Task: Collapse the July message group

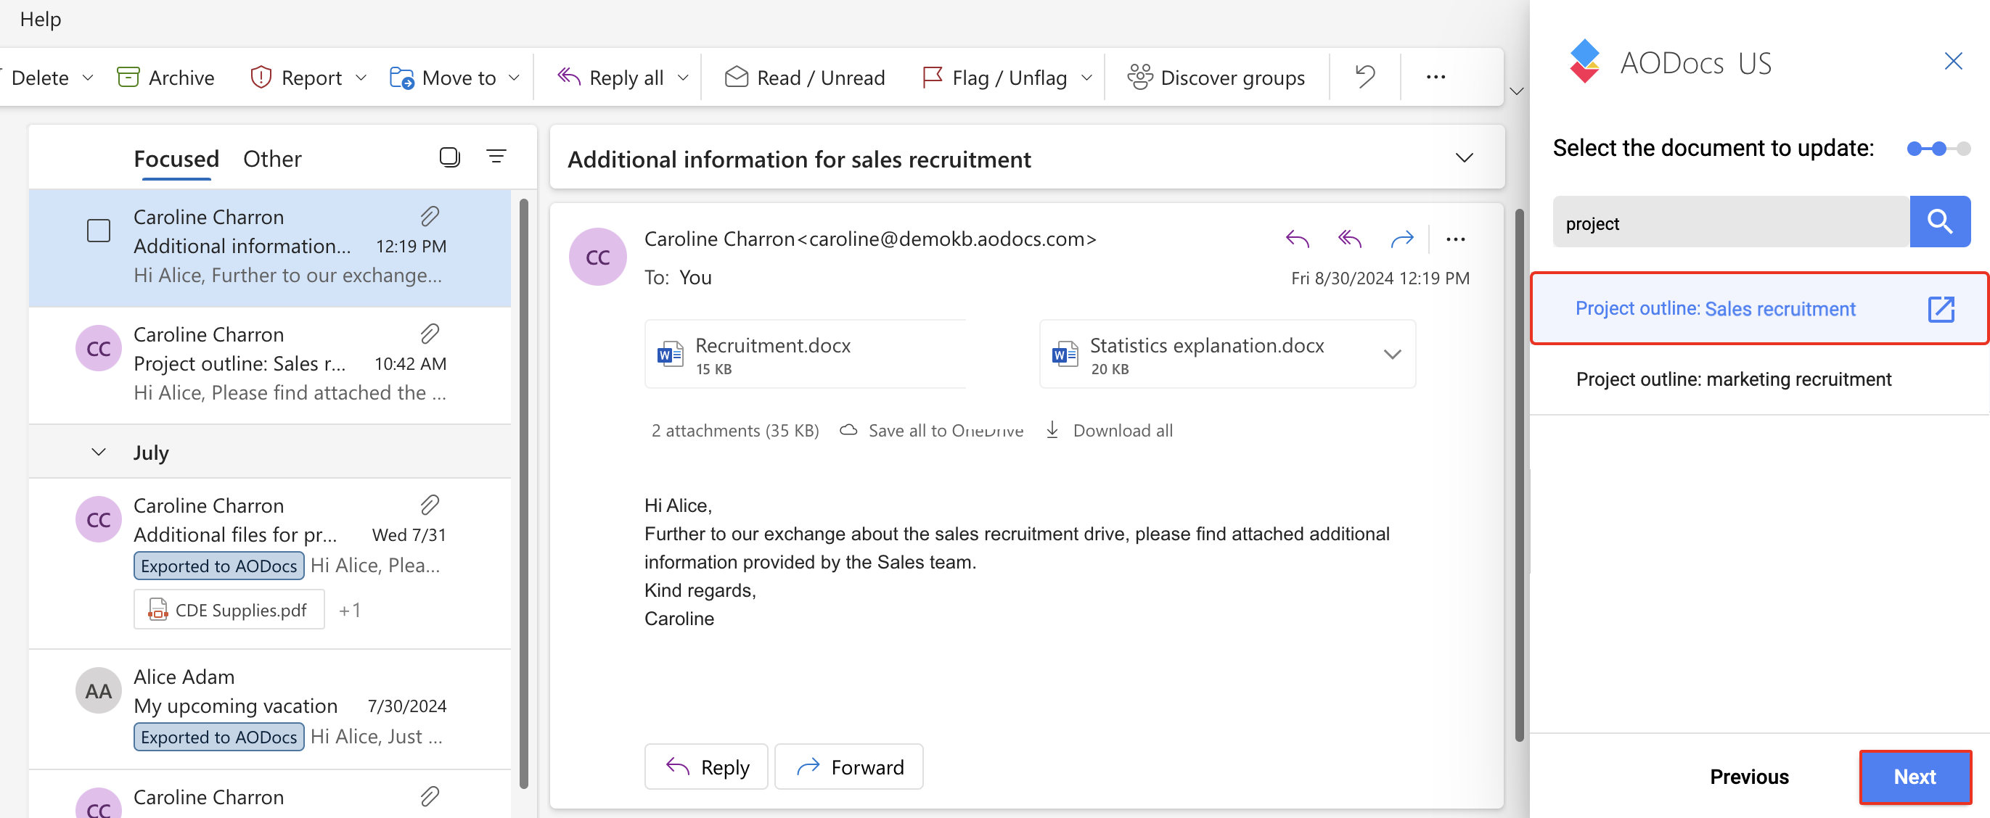Action: [x=98, y=452]
